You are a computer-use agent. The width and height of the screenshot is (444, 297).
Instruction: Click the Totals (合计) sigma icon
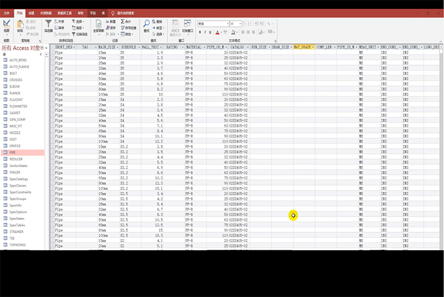click(125, 21)
